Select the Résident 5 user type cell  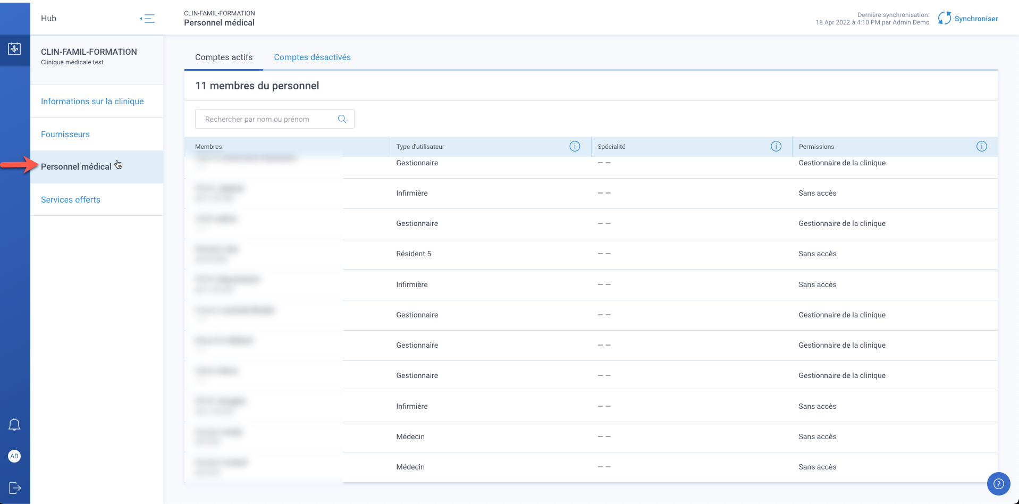pos(414,254)
